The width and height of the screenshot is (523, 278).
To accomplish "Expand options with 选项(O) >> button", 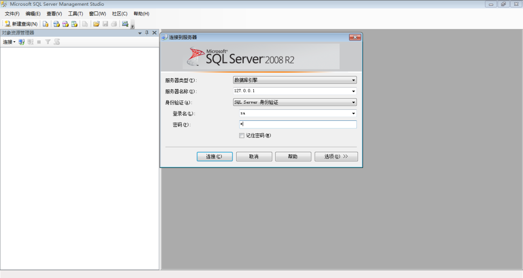I will (x=336, y=157).
